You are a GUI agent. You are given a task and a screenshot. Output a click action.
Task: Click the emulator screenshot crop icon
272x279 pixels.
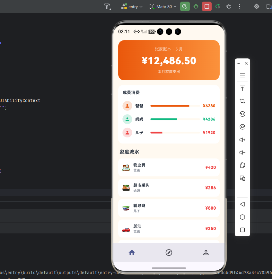[242, 101]
